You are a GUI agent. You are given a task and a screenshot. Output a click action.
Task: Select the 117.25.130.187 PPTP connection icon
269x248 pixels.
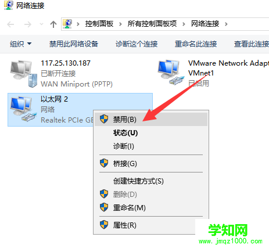23,74
